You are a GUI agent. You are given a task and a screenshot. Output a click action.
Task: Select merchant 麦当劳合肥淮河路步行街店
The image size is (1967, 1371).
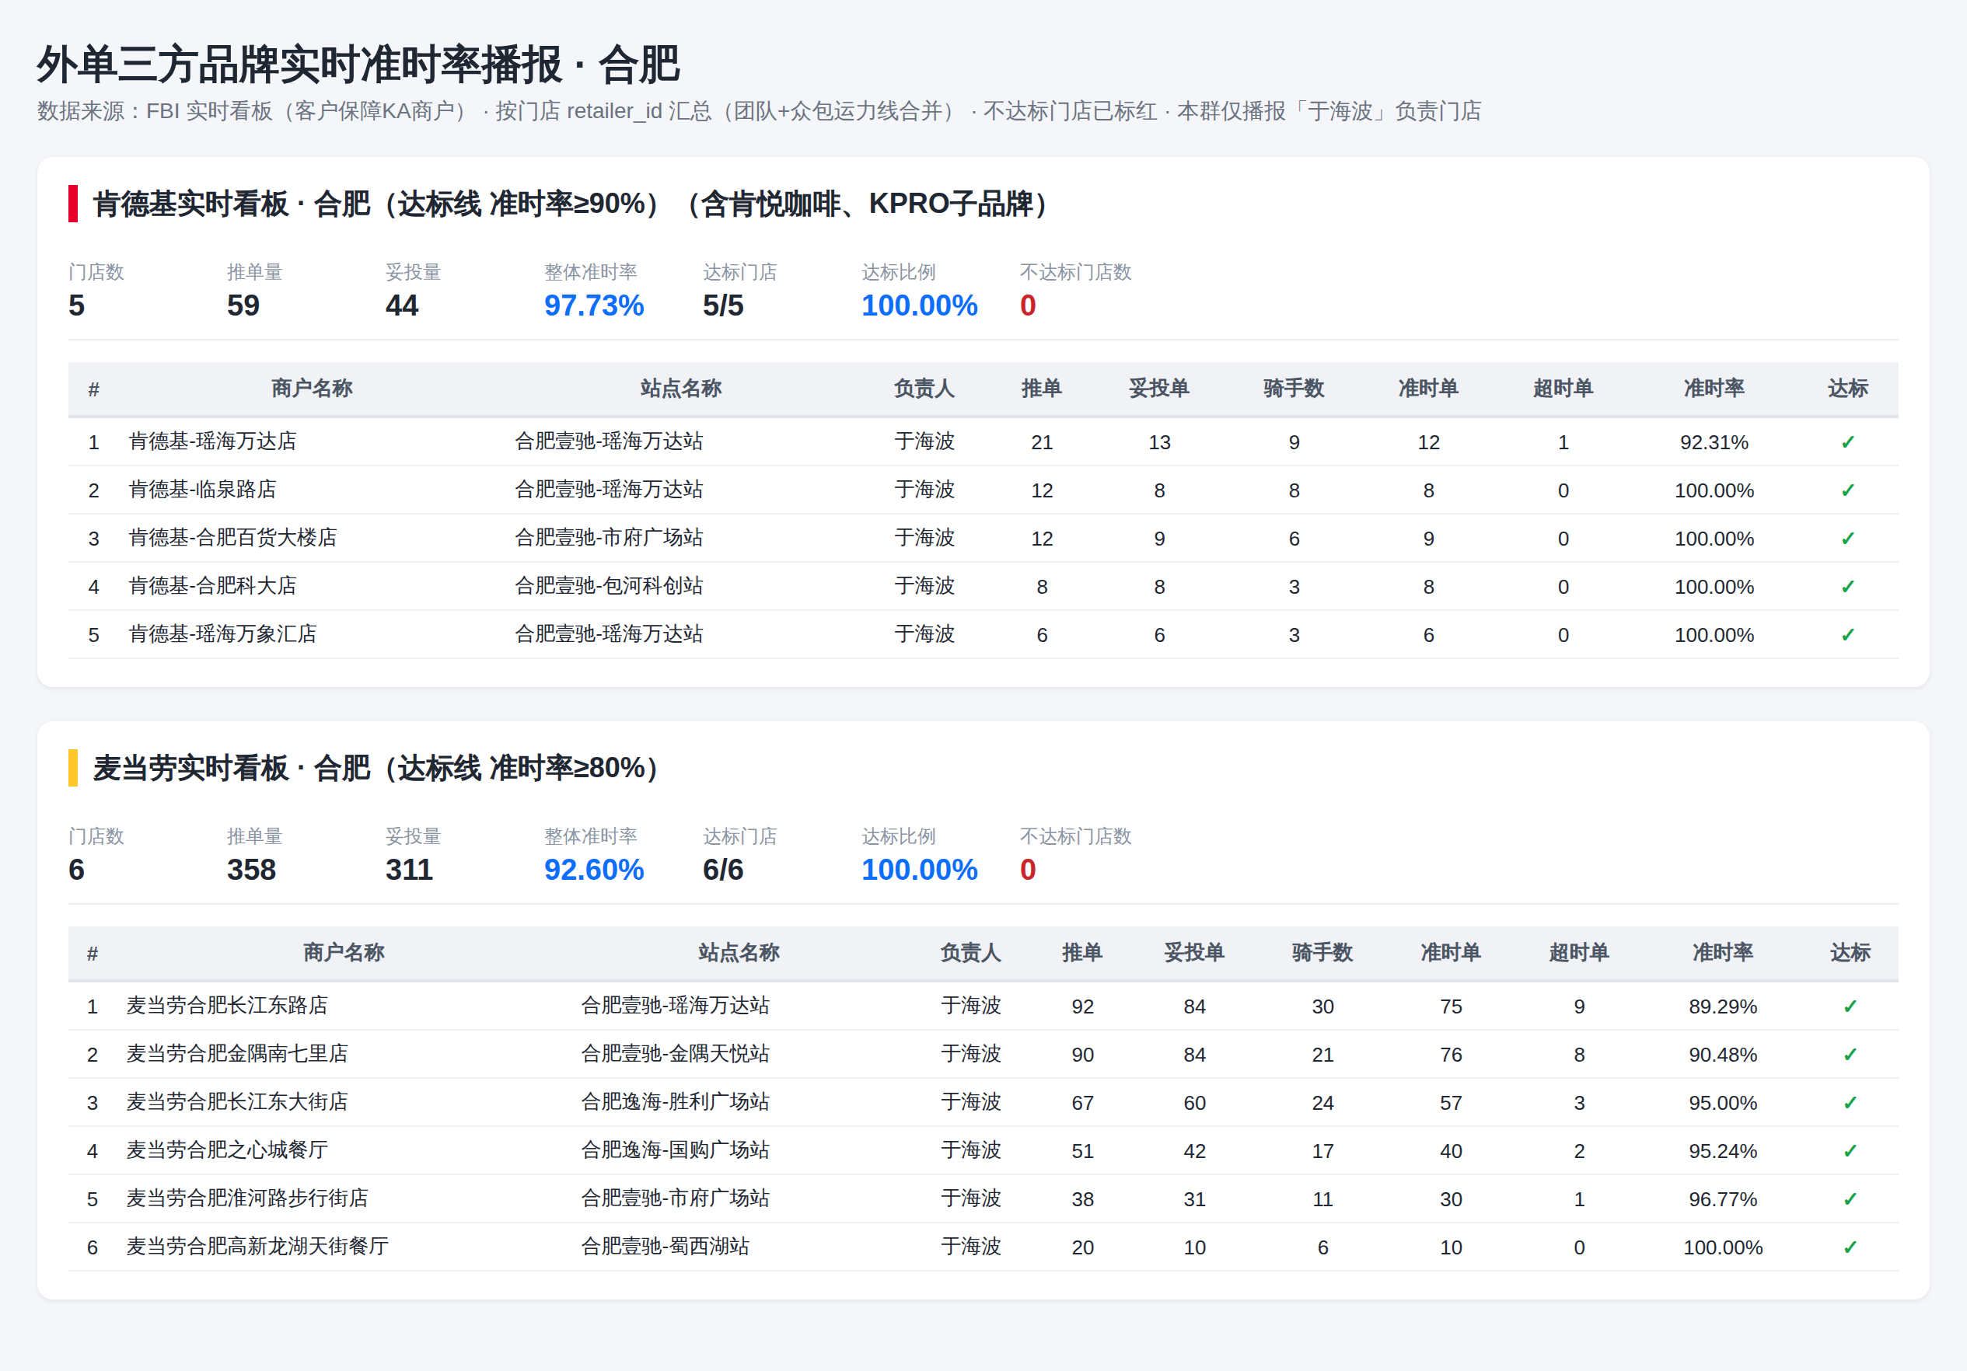tap(247, 1199)
